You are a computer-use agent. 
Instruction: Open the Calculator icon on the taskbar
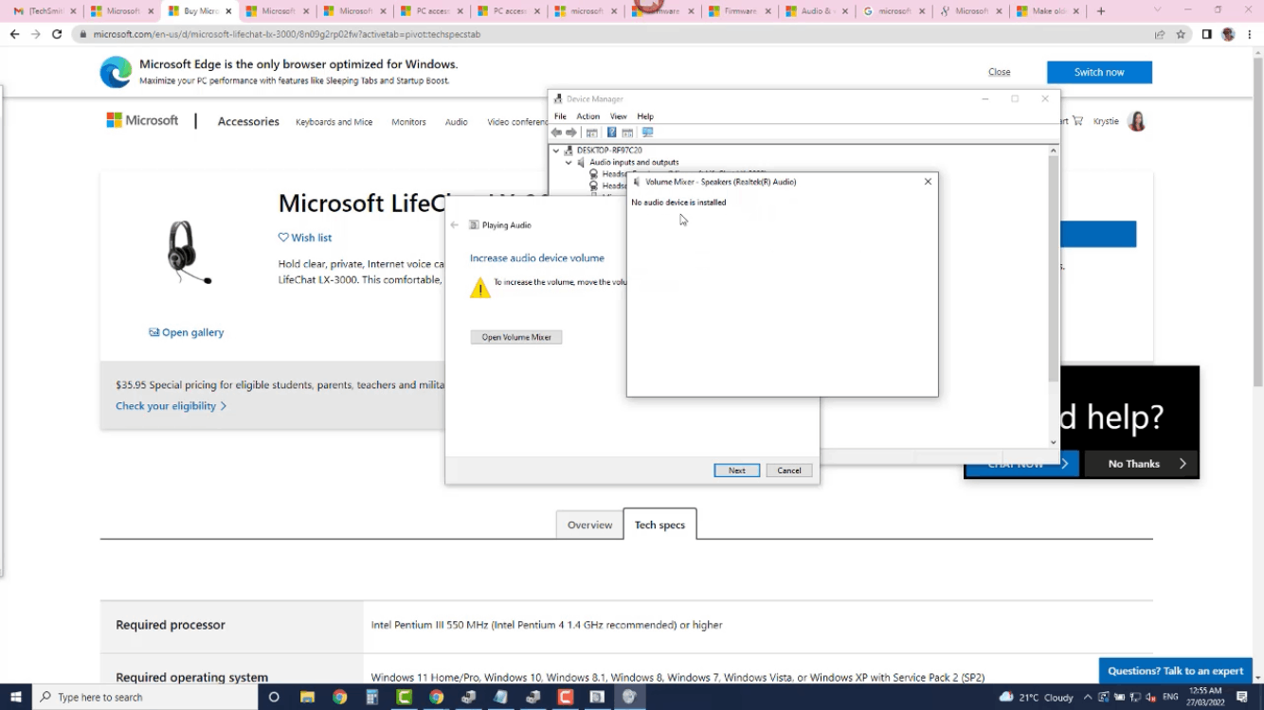tap(371, 697)
